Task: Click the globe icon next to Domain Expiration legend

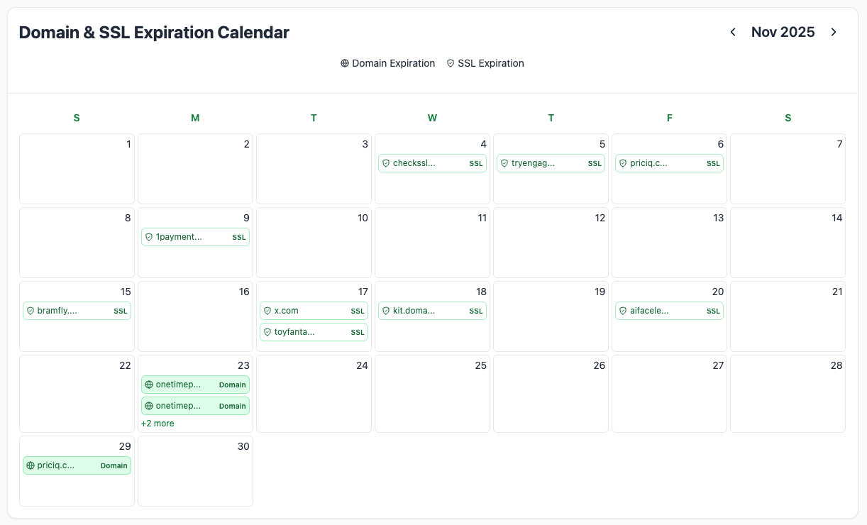Action: 346,63
